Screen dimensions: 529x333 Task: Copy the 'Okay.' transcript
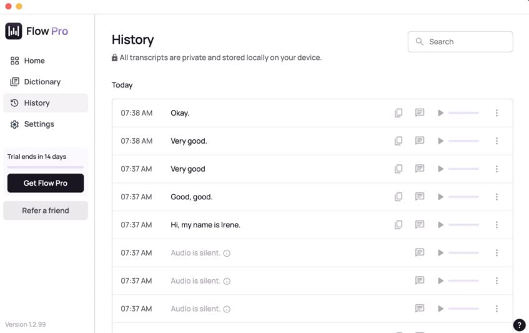click(x=398, y=112)
